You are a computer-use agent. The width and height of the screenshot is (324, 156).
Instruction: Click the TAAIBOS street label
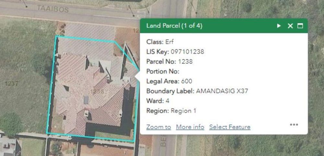pos(52,9)
